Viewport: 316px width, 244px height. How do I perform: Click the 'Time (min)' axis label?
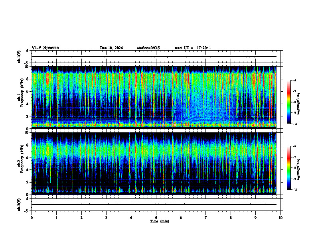point(160,221)
